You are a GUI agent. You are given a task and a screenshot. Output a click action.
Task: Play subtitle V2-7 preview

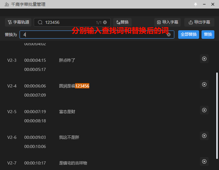click(x=204, y=161)
